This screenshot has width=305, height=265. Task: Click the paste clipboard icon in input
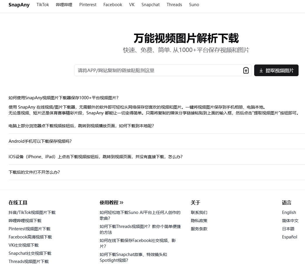coord(246,70)
